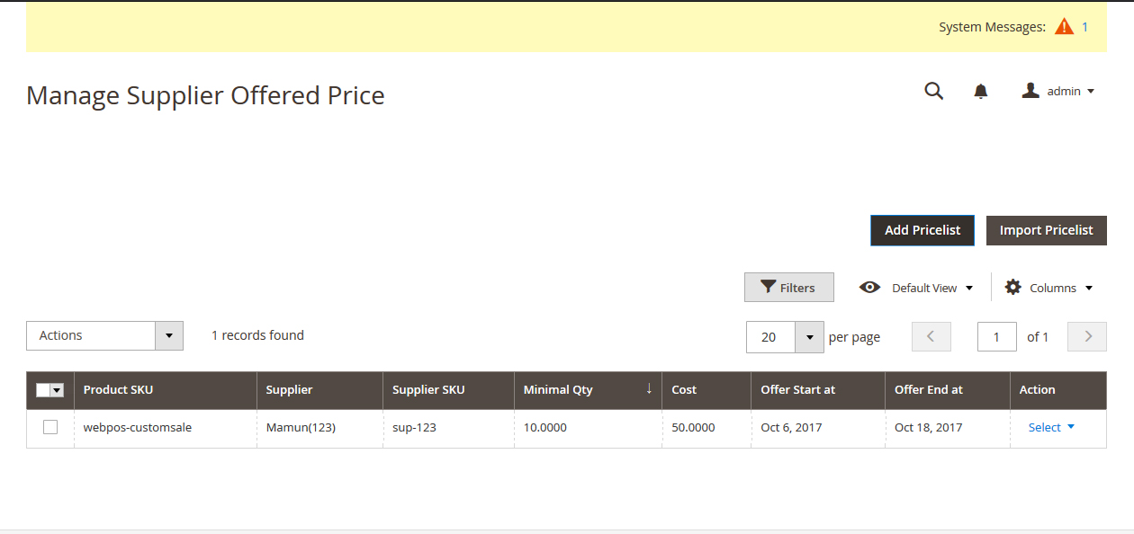The image size is (1134, 534).
Task: Go to the next page
Action: tap(1087, 336)
